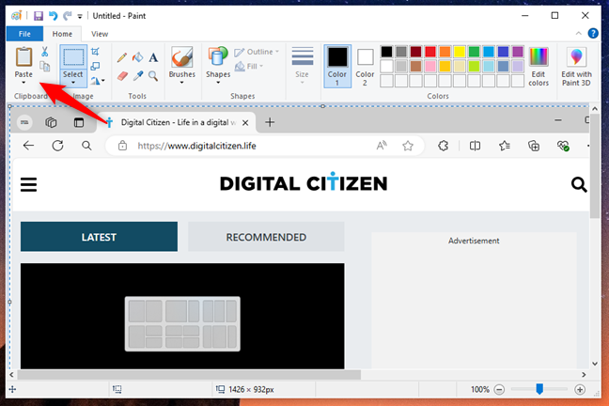The image size is (609, 406).
Task: Click the Save icon in quick access toolbar
Action: tap(38, 16)
